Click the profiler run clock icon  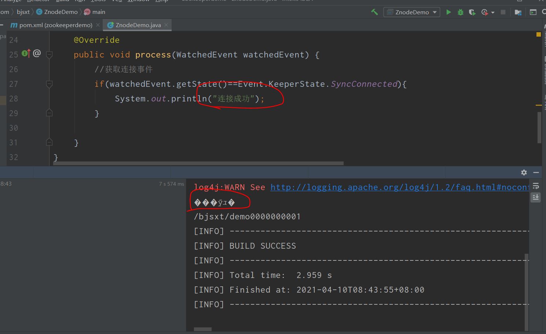484,12
